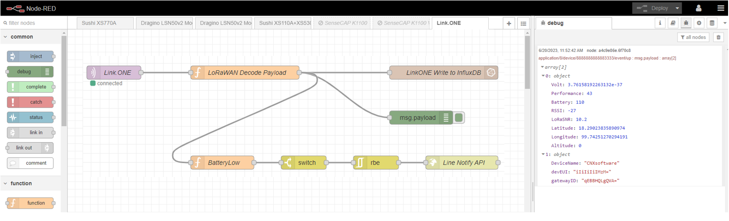Click the gatewayID value in debug

point(601,181)
